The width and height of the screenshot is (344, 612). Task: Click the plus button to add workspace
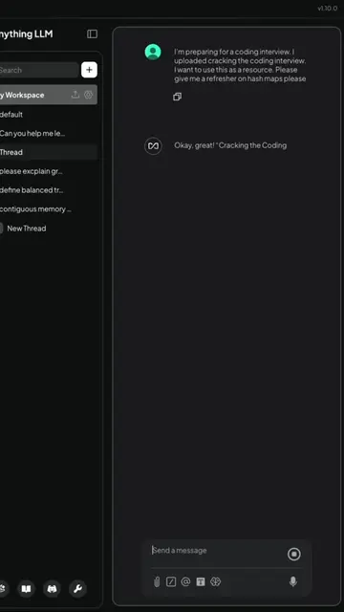[x=89, y=70]
